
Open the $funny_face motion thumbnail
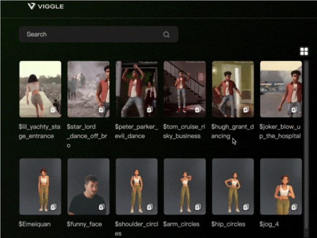[88, 187]
